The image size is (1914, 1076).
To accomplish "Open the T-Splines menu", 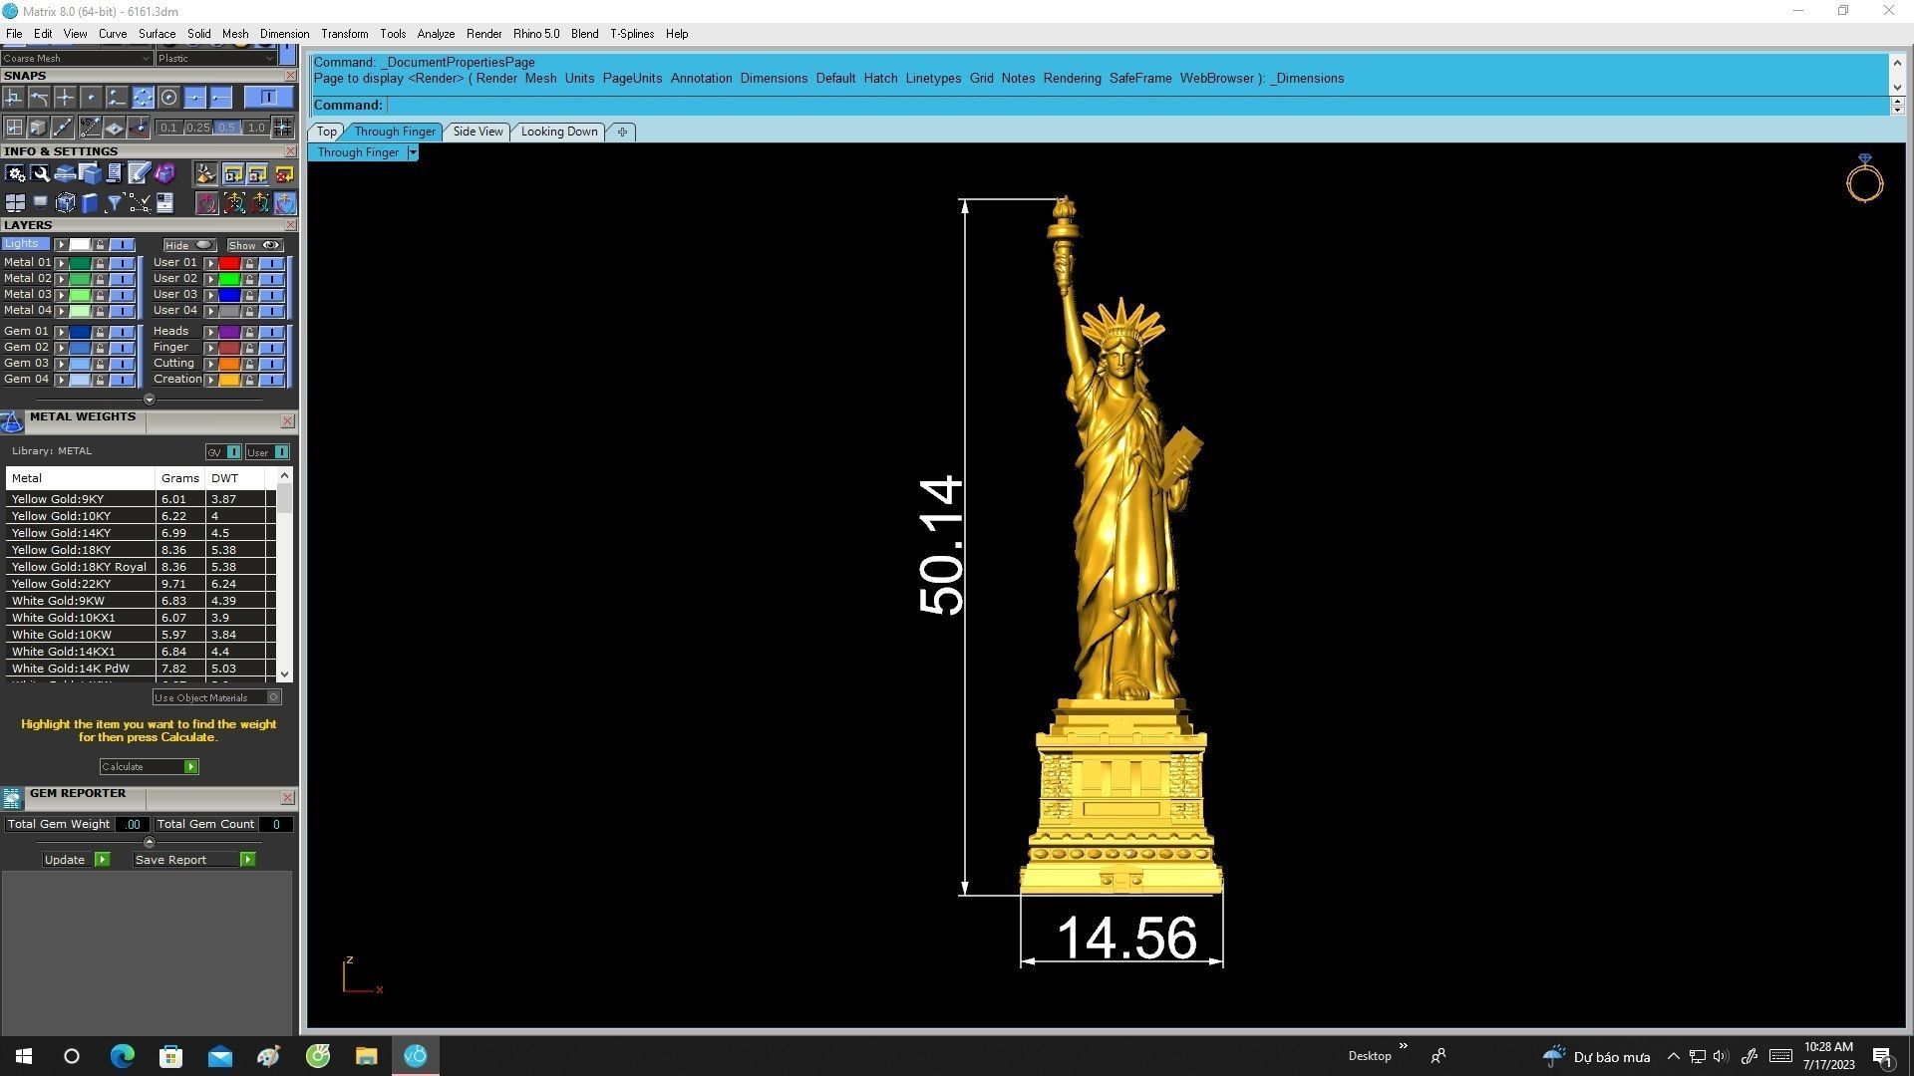I will [x=632, y=34].
